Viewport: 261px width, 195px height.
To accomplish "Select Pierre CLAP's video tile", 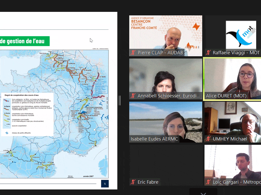I will [x=166, y=36].
